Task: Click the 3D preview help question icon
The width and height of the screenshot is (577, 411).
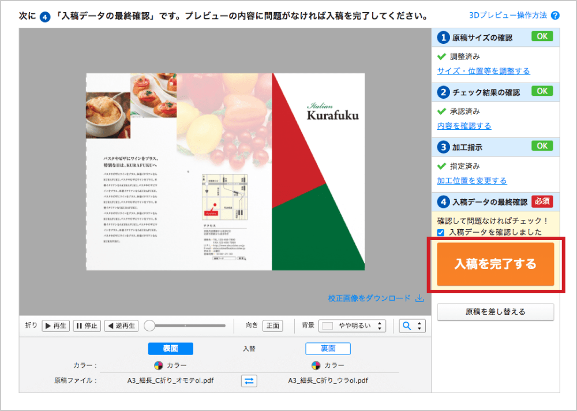Action: click(555, 16)
